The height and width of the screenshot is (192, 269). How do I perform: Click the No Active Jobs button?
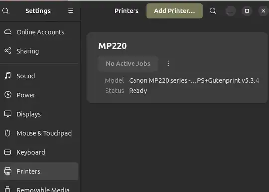pyautogui.click(x=128, y=64)
